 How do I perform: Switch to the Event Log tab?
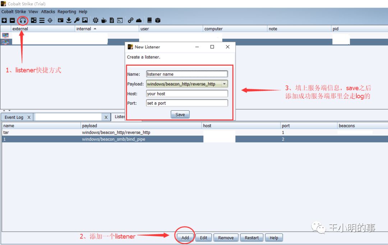(14, 117)
